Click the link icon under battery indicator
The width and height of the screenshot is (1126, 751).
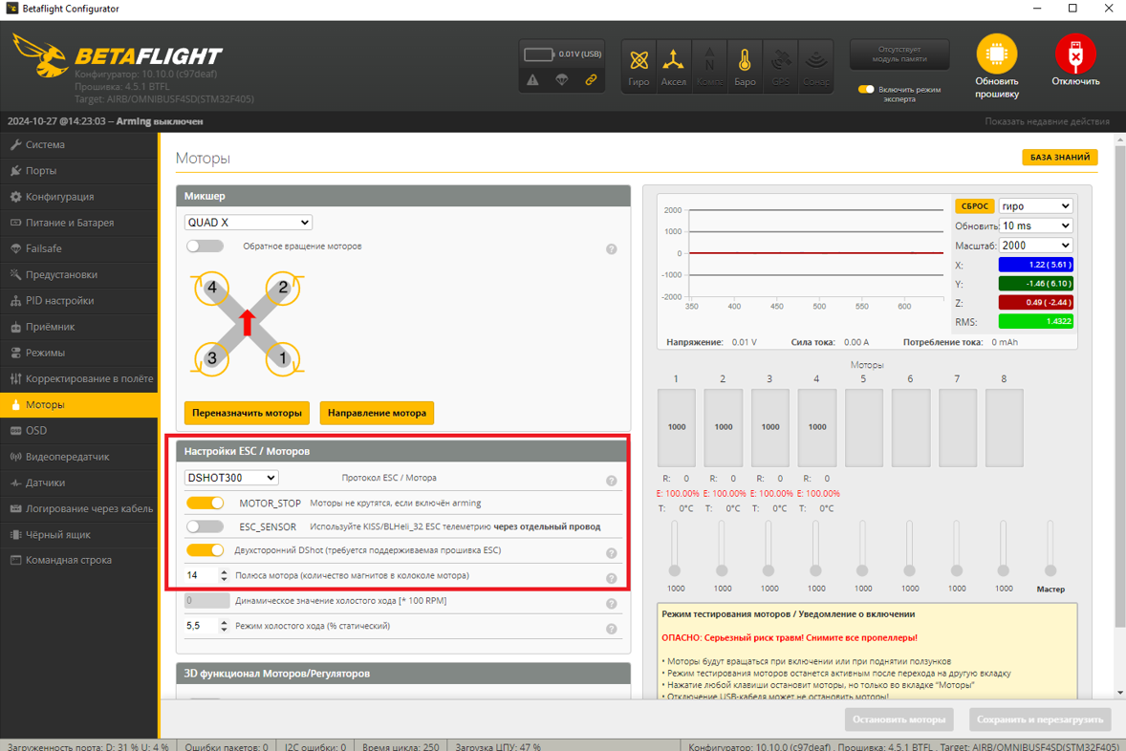591,80
